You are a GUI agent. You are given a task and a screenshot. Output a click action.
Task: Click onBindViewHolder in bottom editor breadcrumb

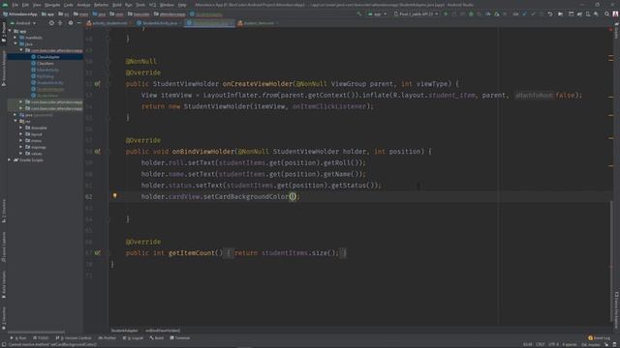163,331
